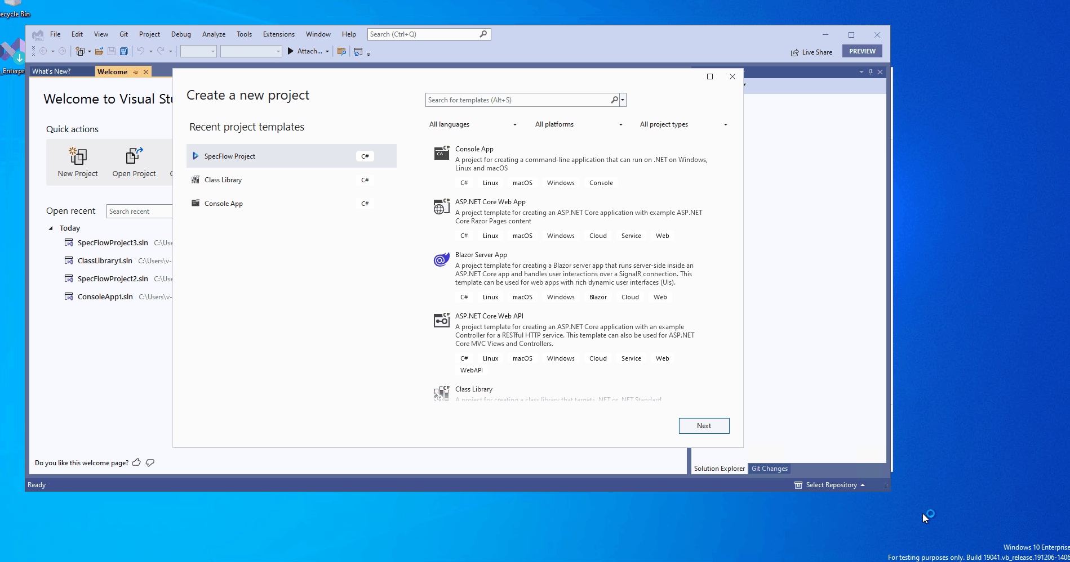
Task: Open the Git menu
Action: tap(123, 34)
